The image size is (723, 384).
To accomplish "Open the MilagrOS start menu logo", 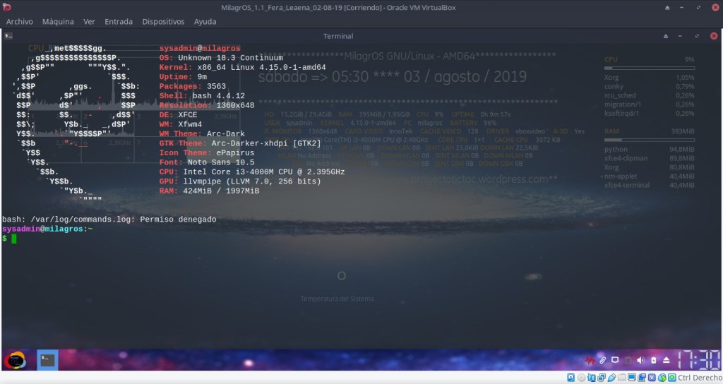I will [x=15, y=360].
